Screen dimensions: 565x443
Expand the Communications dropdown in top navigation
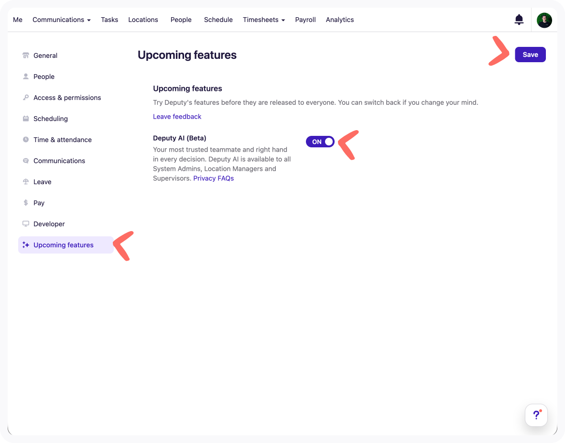click(x=61, y=20)
